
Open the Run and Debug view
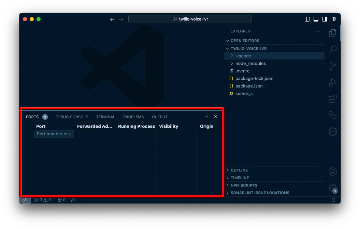coord(332,82)
